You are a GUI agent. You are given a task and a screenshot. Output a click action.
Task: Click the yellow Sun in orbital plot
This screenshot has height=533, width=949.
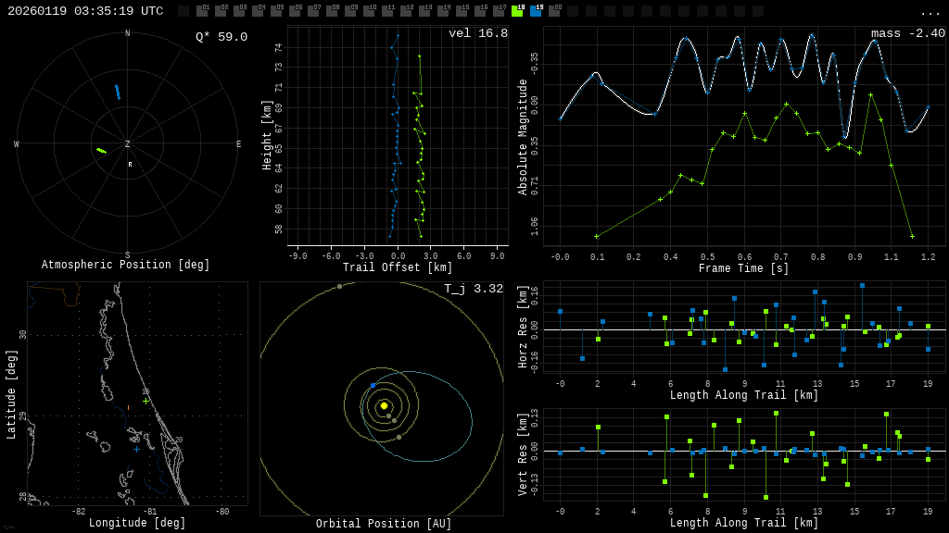pos(384,405)
